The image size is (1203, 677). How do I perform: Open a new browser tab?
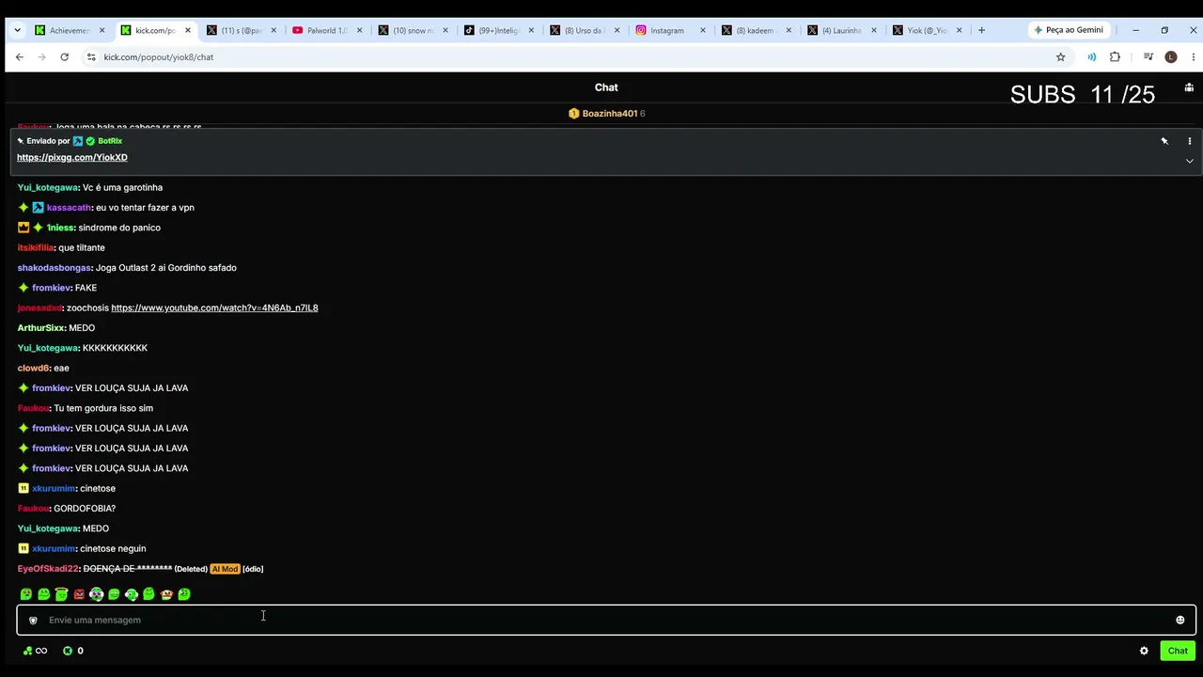(981, 30)
